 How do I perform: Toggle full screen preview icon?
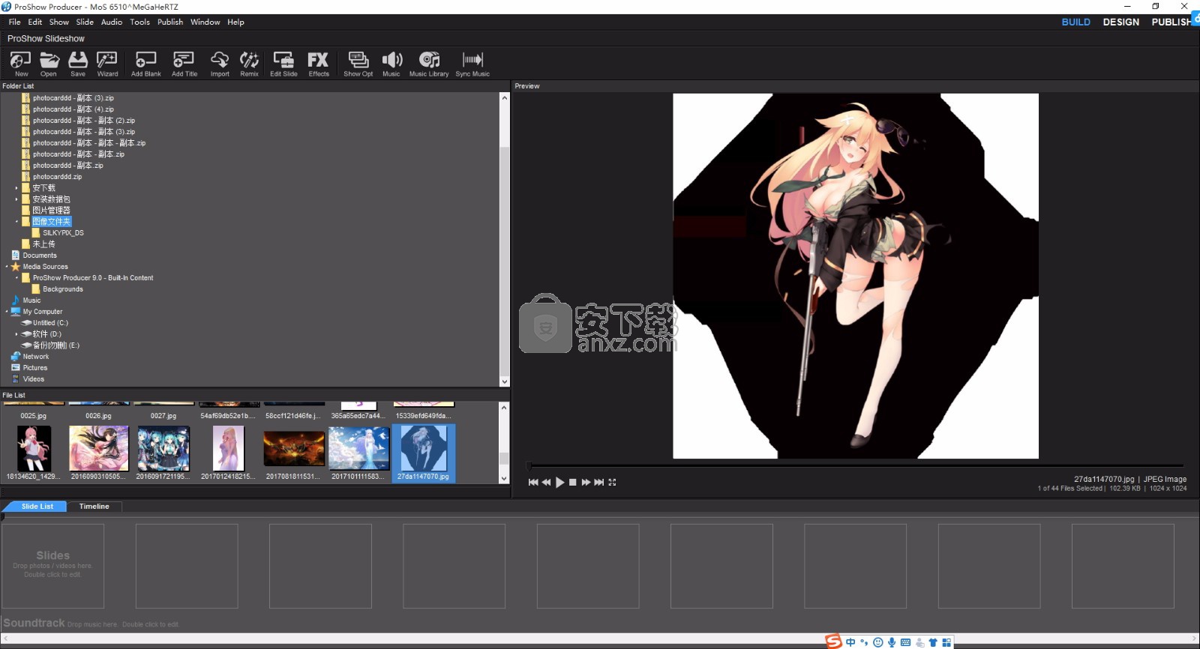pos(612,483)
